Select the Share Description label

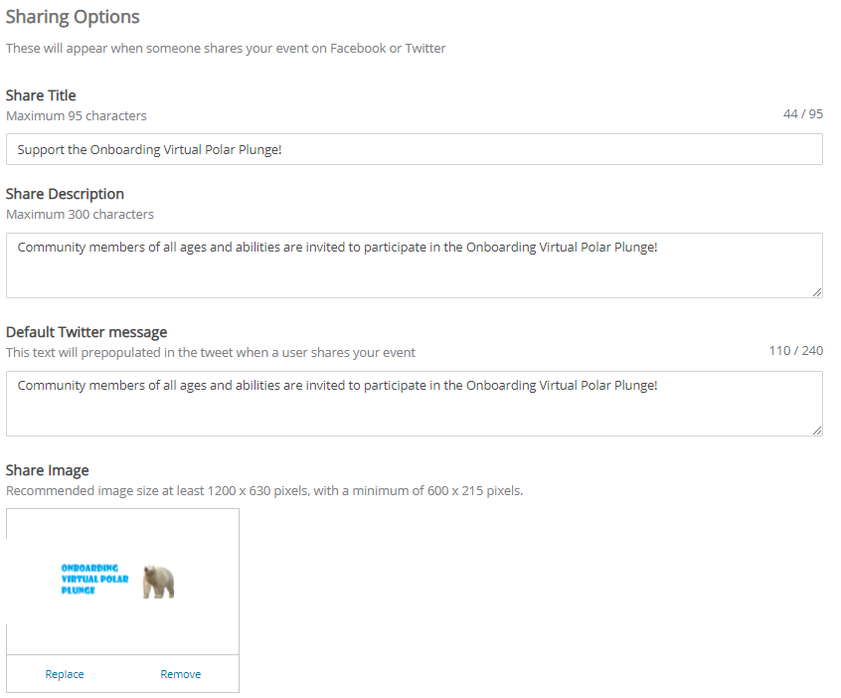tap(65, 194)
